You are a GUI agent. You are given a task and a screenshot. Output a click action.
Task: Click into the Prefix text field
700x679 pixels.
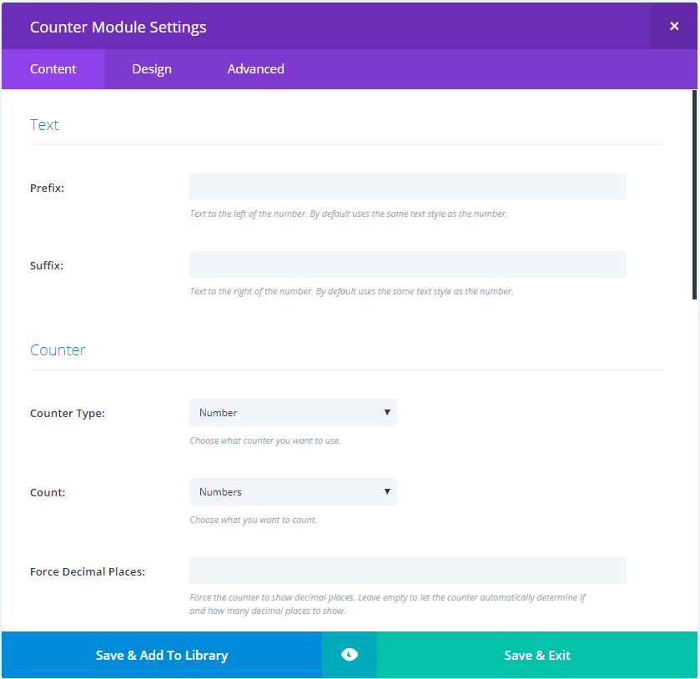click(x=407, y=187)
